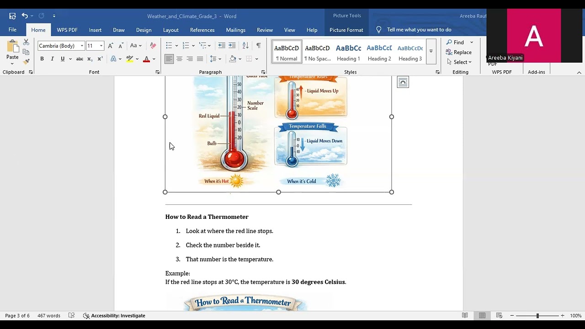Click the Multilevel list icon
The height and width of the screenshot is (329, 585).
click(x=202, y=46)
